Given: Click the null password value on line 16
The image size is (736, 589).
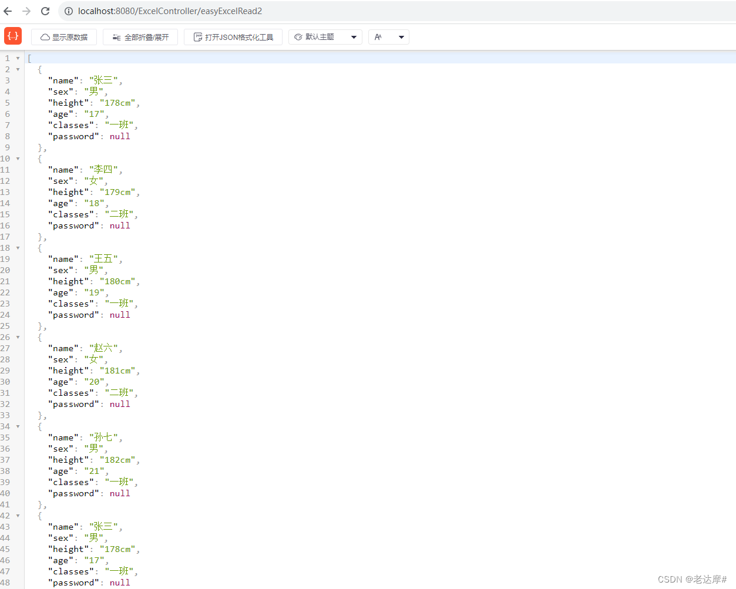Looking at the screenshot, I should (x=120, y=225).
